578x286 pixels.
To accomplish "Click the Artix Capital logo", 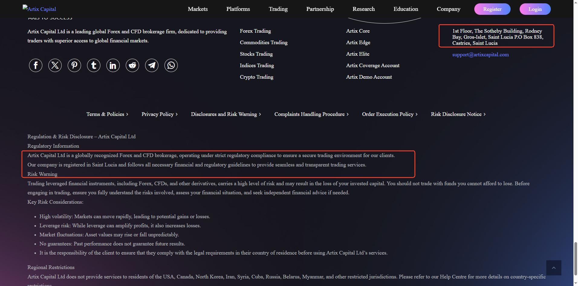I will [x=39, y=9].
